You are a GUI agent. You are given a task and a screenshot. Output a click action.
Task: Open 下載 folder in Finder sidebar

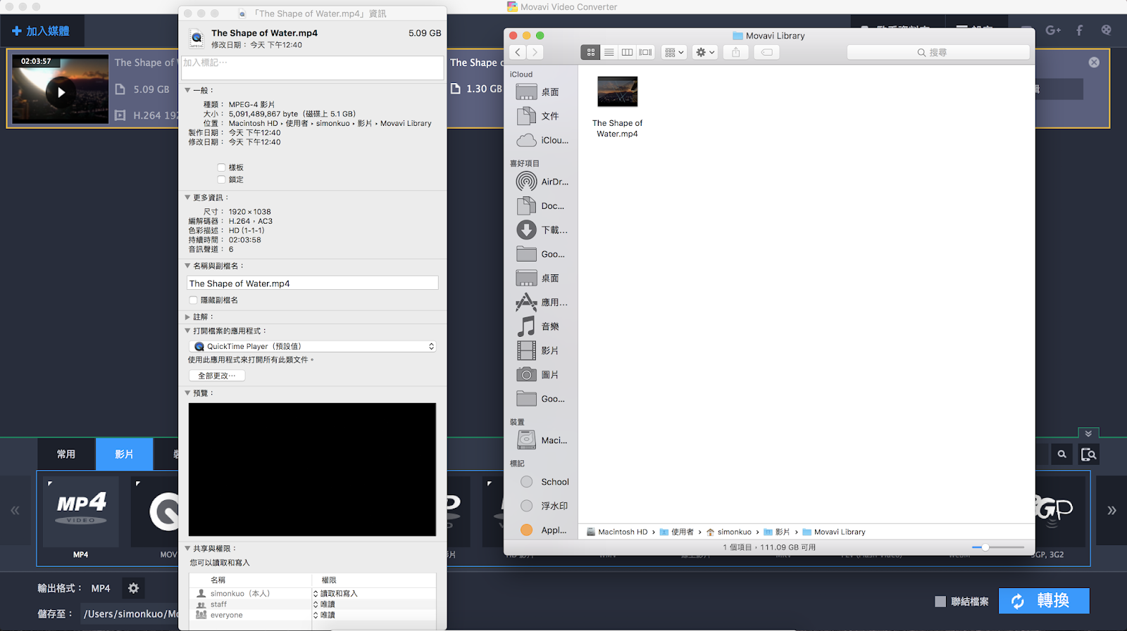click(x=541, y=230)
